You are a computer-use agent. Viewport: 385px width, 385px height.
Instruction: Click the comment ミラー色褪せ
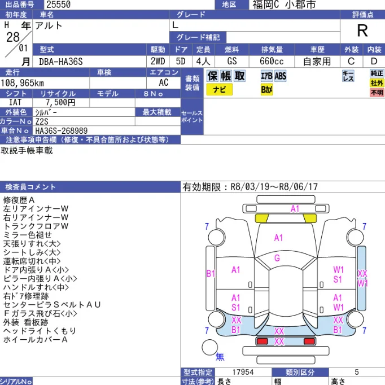pos(28,235)
